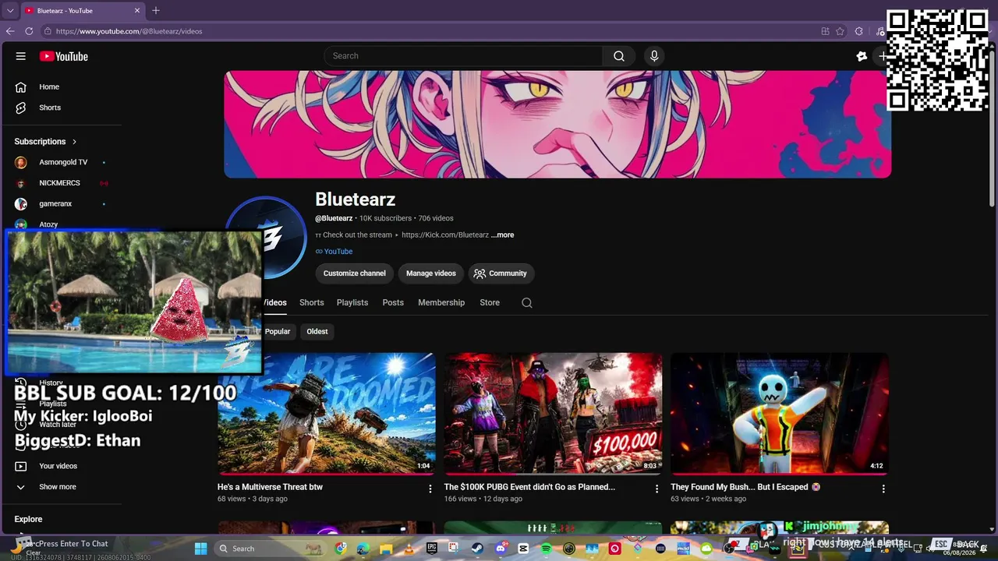Switch to the Posts channel tab

pos(393,302)
